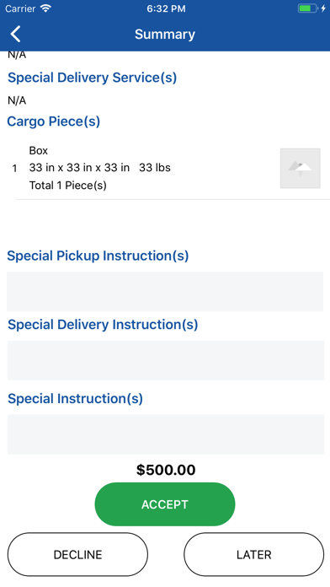
Task: Tap the Cargo Piece(s) section heading
Action: click(x=53, y=121)
